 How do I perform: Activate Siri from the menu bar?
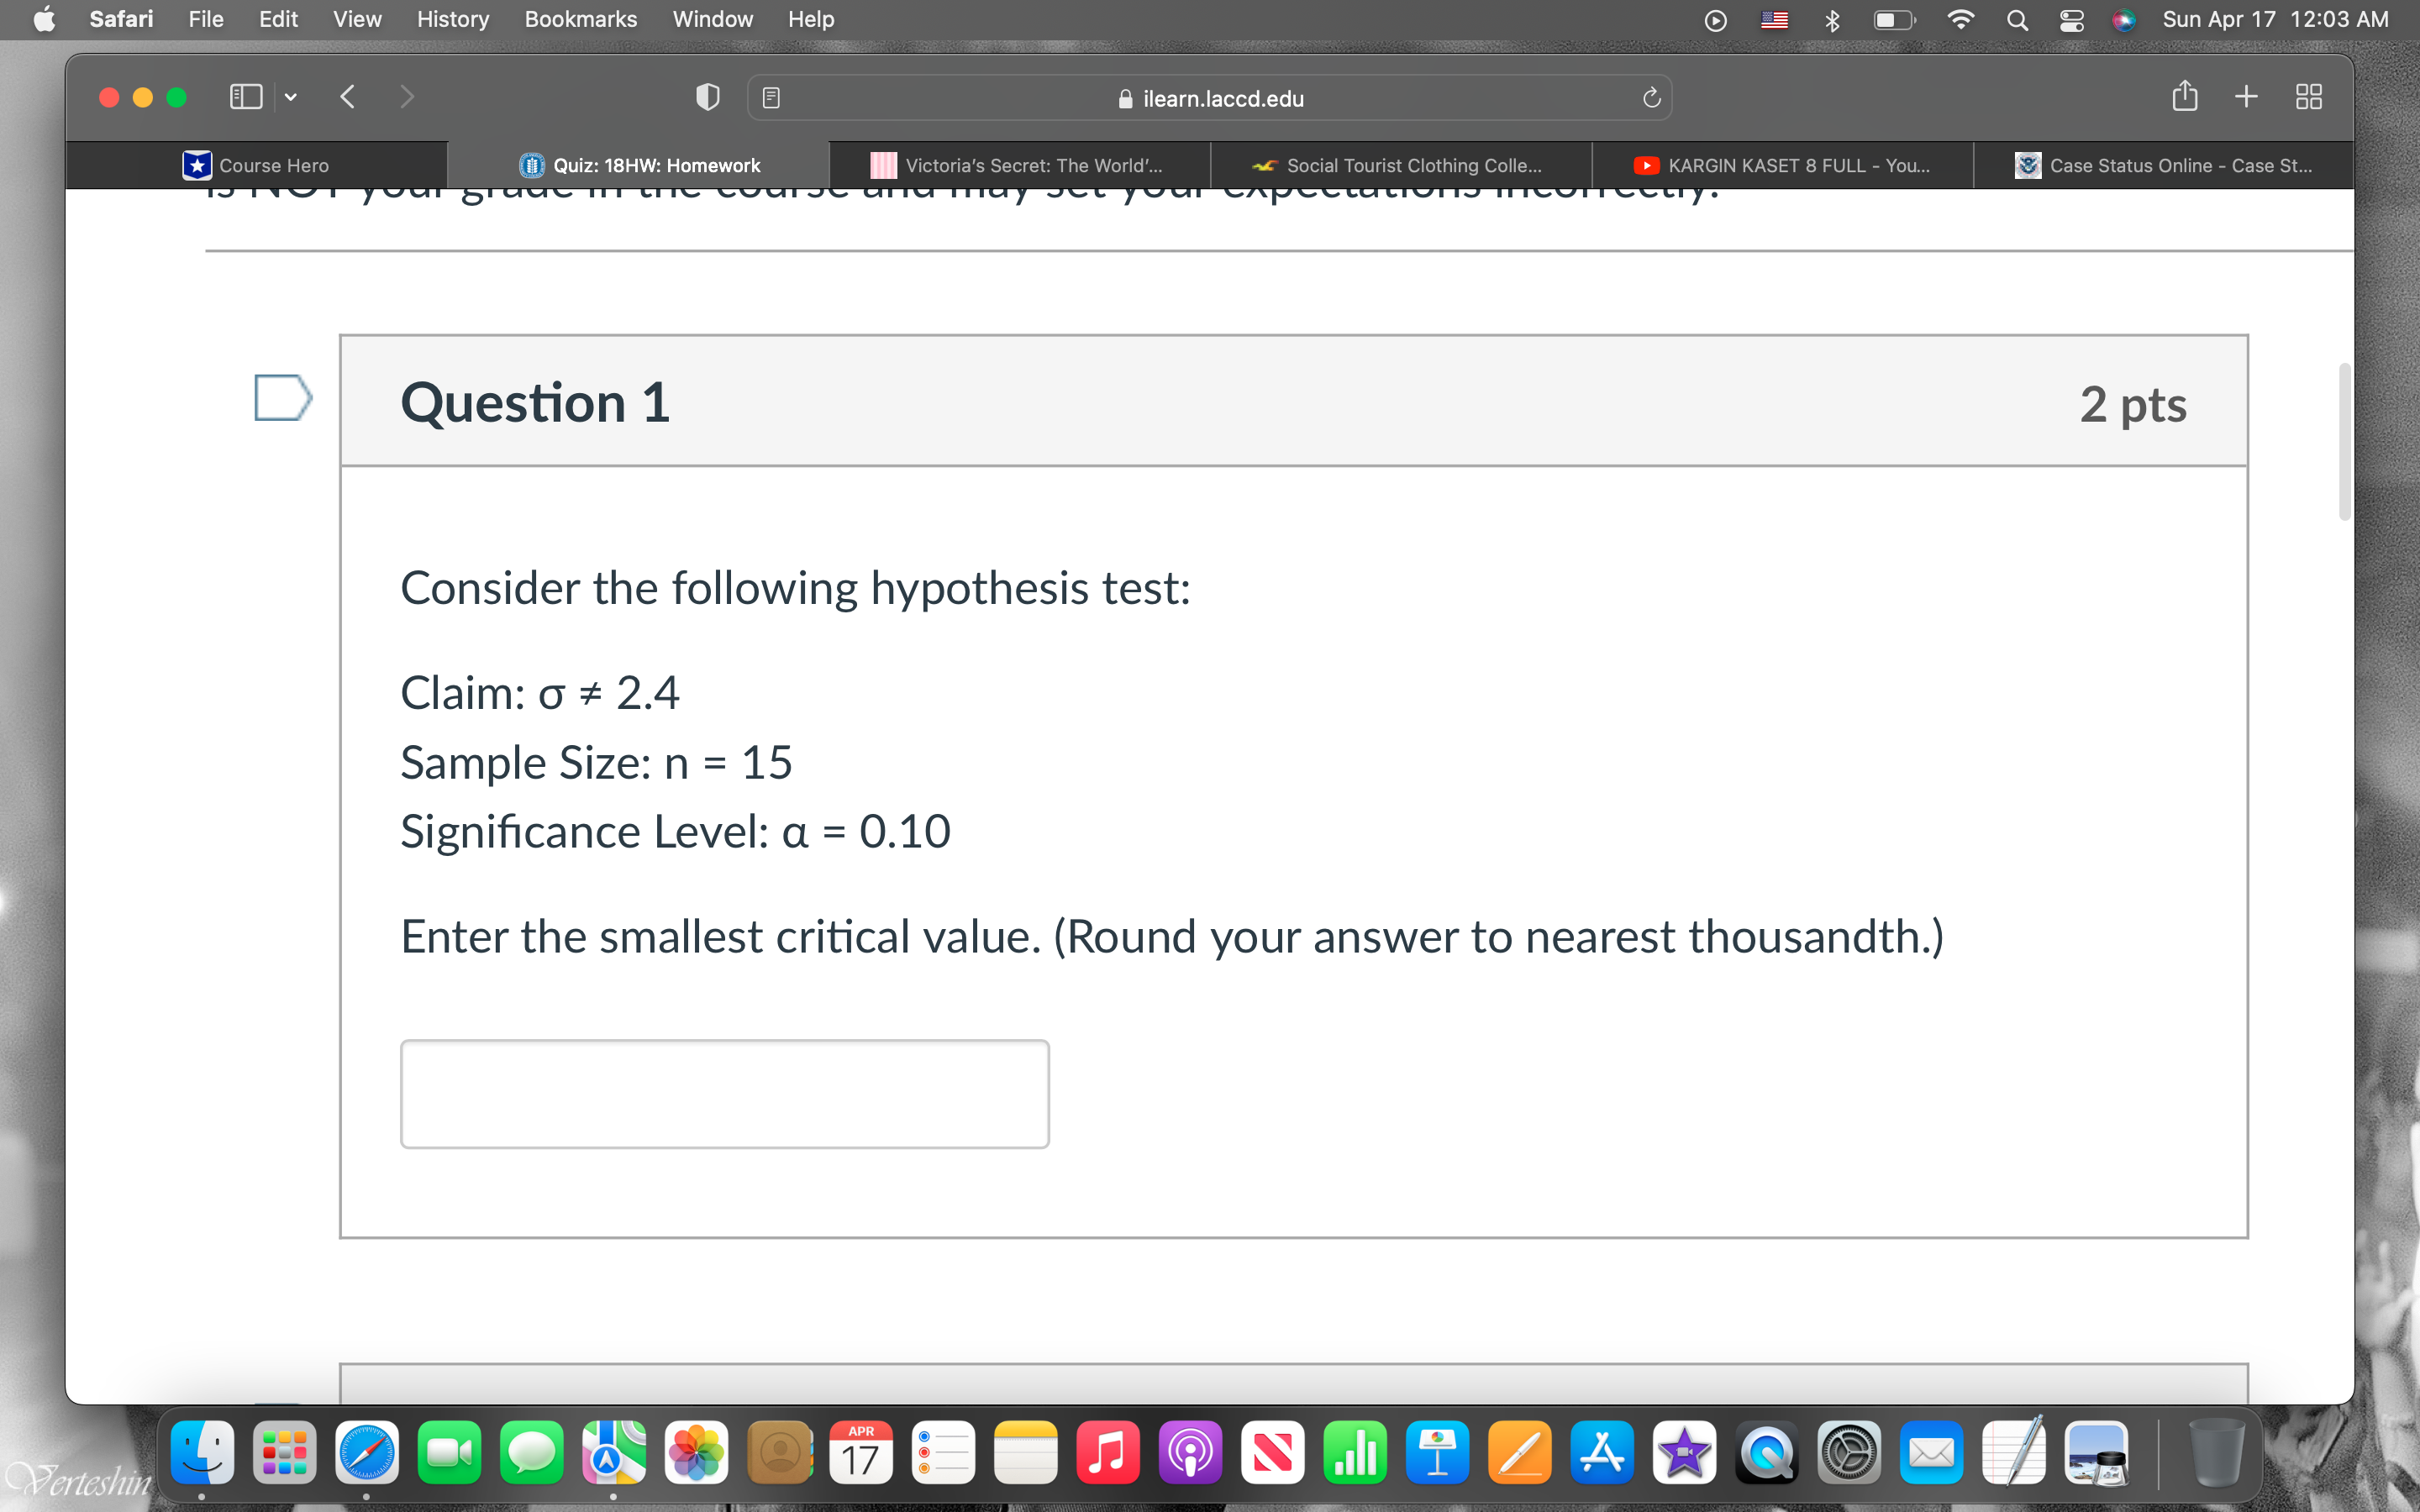click(x=2124, y=19)
